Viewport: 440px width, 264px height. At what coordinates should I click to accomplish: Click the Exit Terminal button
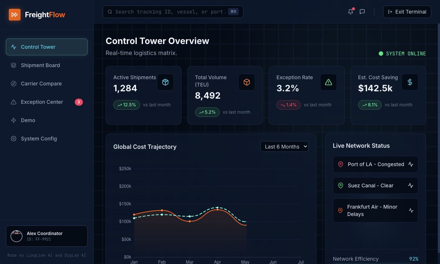(x=407, y=12)
